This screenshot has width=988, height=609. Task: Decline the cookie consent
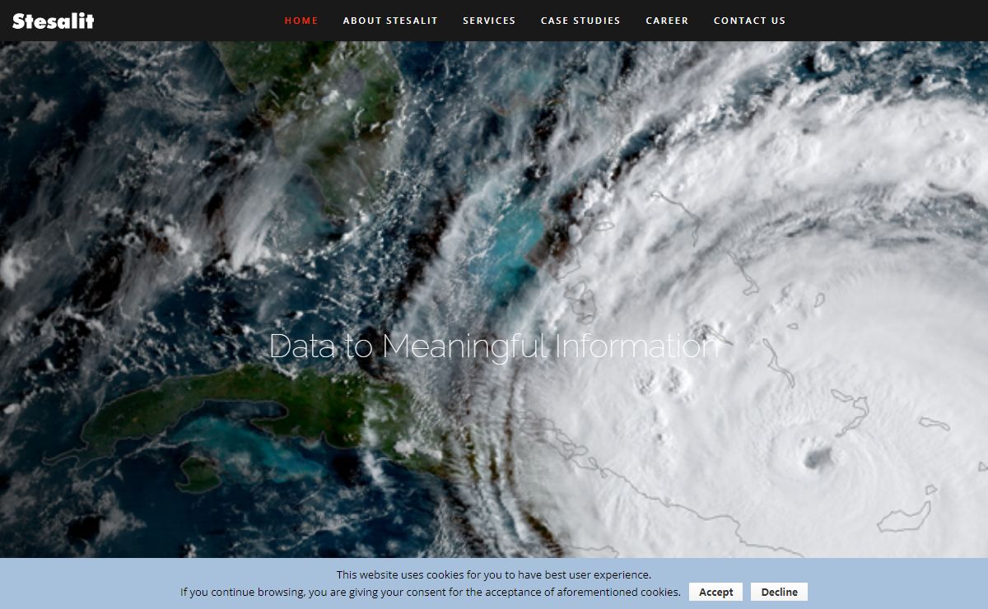click(779, 592)
